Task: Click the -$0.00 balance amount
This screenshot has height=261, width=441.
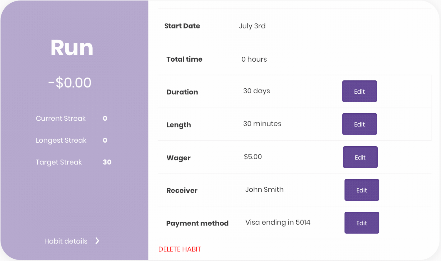Action: [x=70, y=82]
